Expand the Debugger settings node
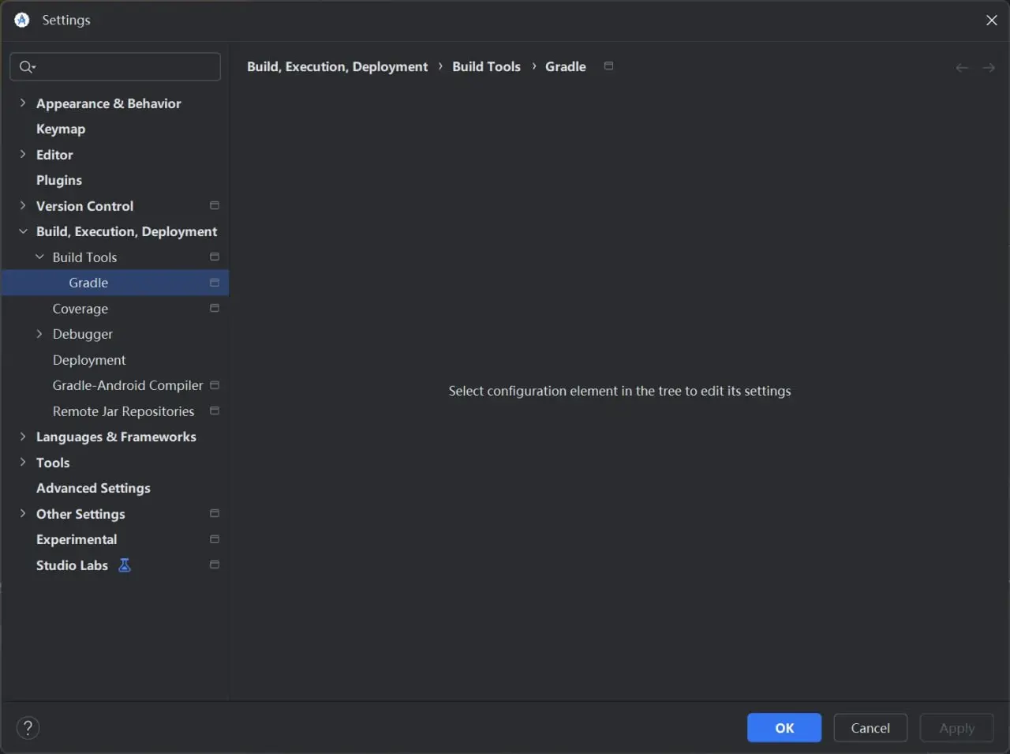1010x754 pixels. 39,334
